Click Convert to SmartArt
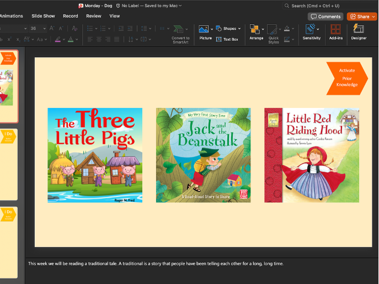The height and width of the screenshot is (284, 379). 180,35
